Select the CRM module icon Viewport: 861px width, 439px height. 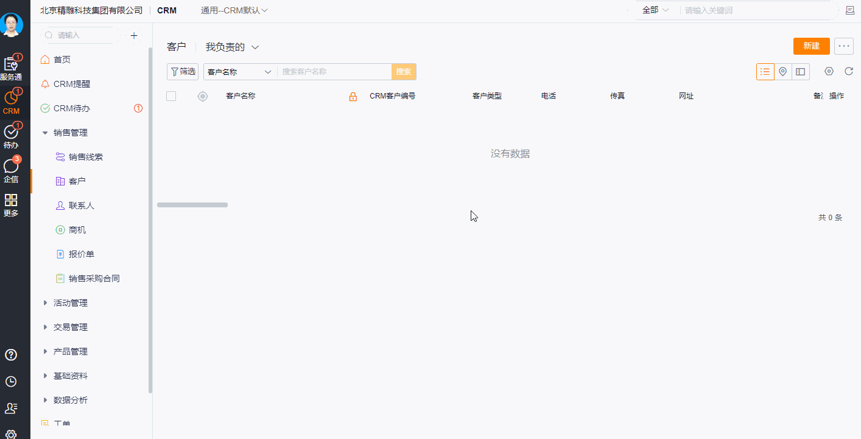(11, 102)
